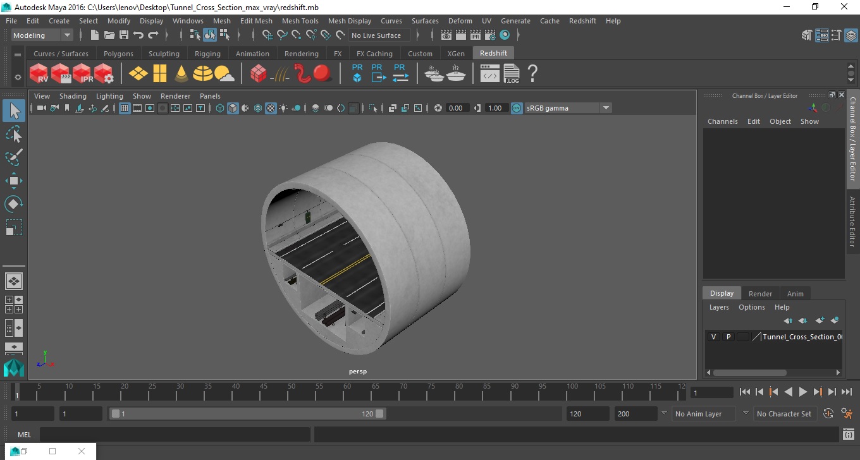Toggle use all lights bulb icon

pyautogui.click(x=283, y=108)
